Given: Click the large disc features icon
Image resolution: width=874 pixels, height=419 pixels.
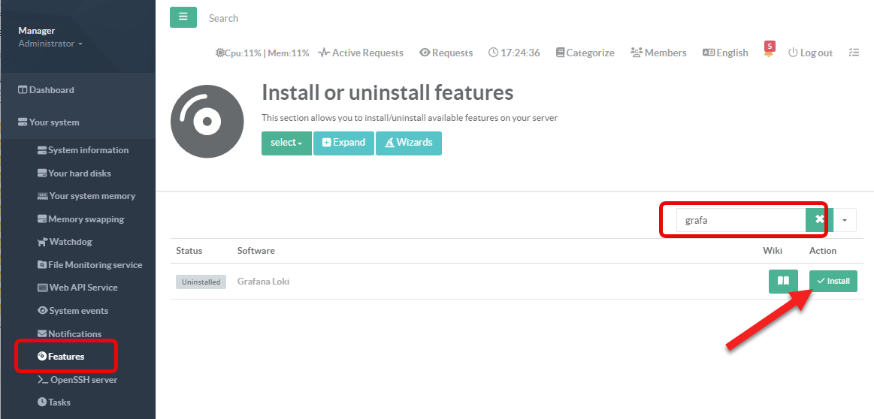Looking at the screenshot, I should point(206,122).
